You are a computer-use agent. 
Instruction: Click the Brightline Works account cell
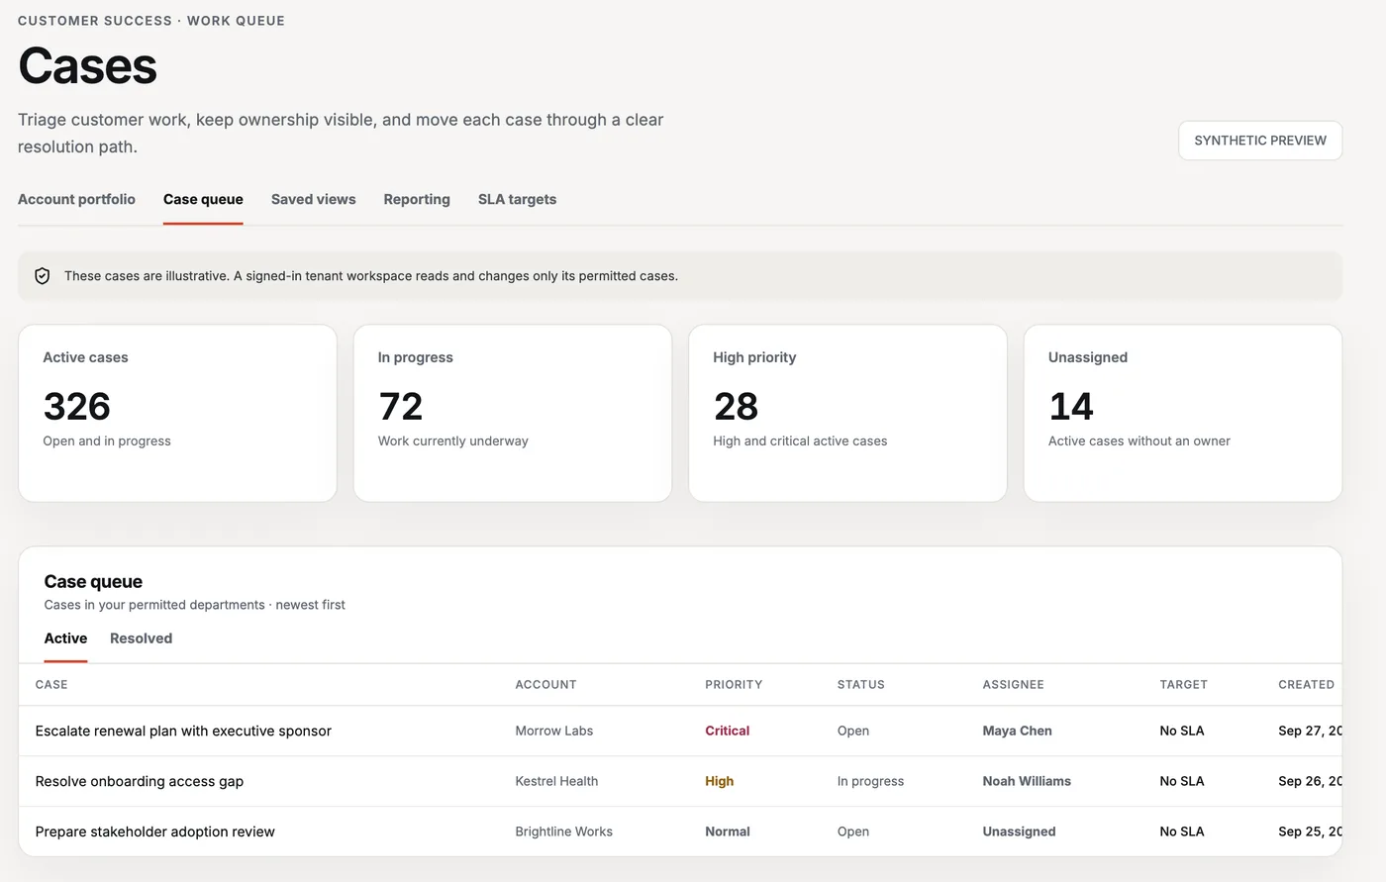pyautogui.click(x=563, y=832)
